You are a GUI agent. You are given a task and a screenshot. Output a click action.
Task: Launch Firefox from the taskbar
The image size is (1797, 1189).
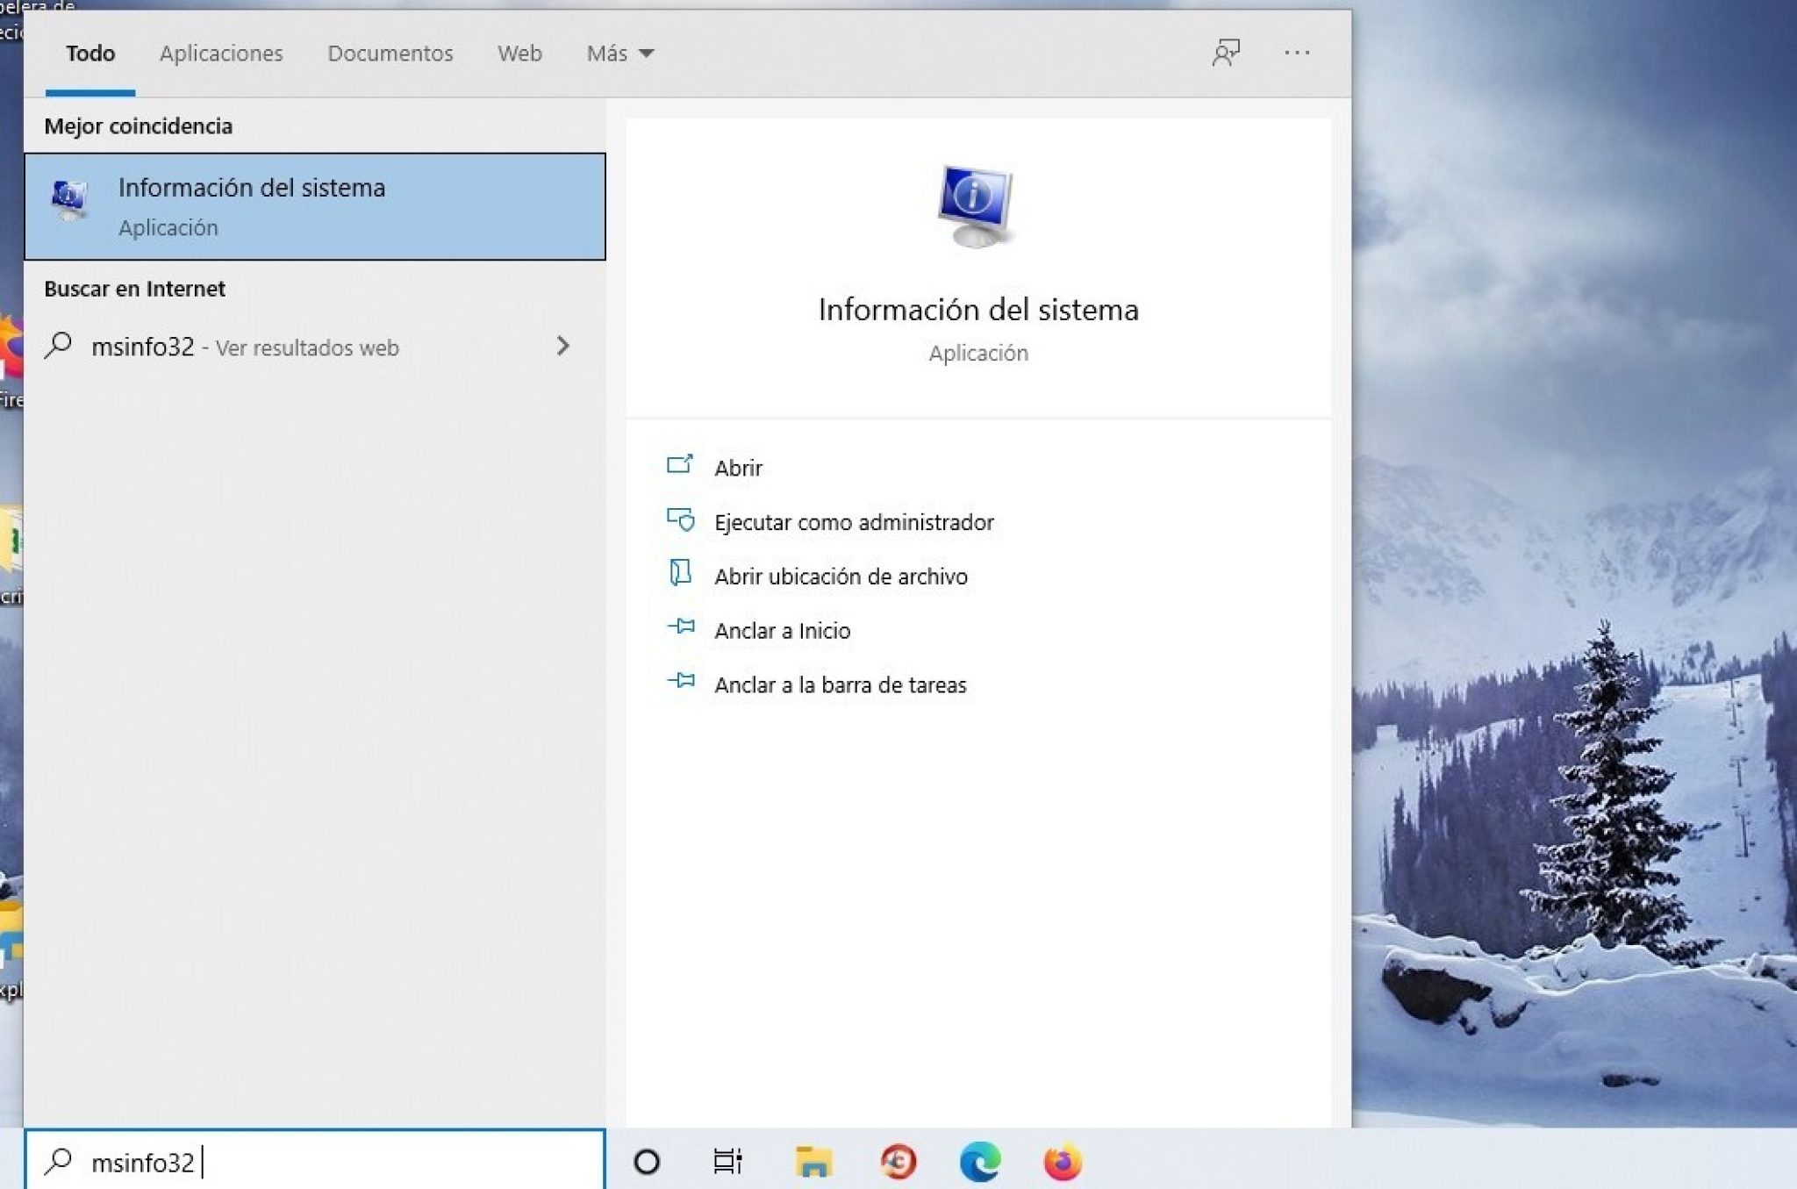(1063, 1162)
